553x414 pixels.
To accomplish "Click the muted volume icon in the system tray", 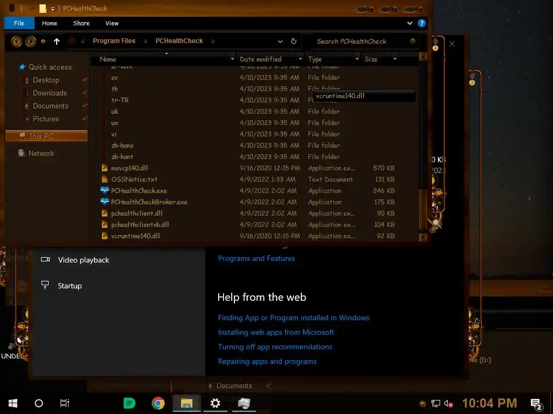I will click(x=448, y=403).
